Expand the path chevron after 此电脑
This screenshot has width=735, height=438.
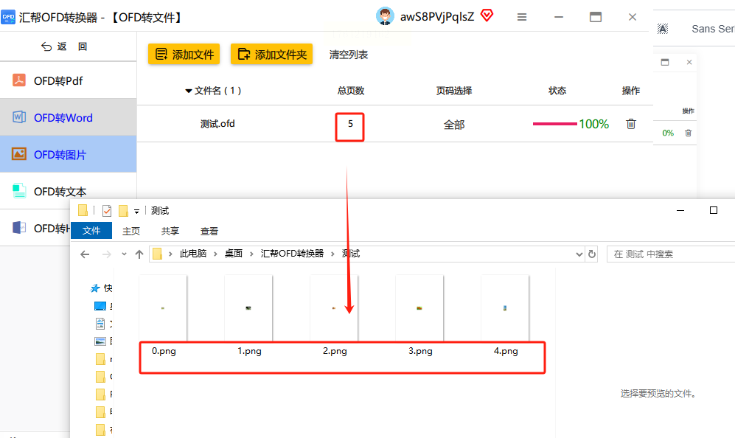coord(215,254)
